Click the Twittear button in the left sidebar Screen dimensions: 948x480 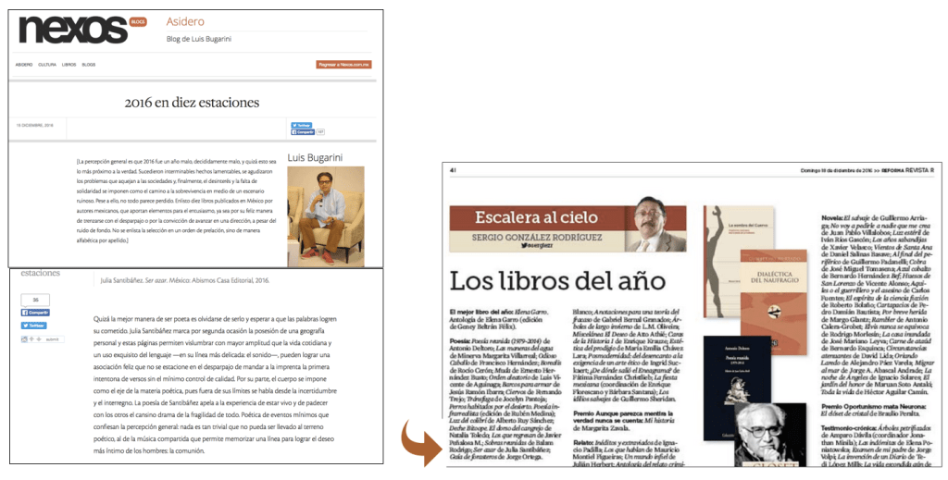(x=34, y=326)
